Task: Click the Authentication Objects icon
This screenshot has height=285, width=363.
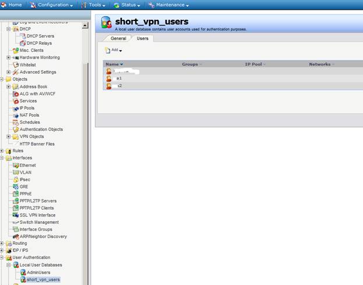Action: point(16,130)
